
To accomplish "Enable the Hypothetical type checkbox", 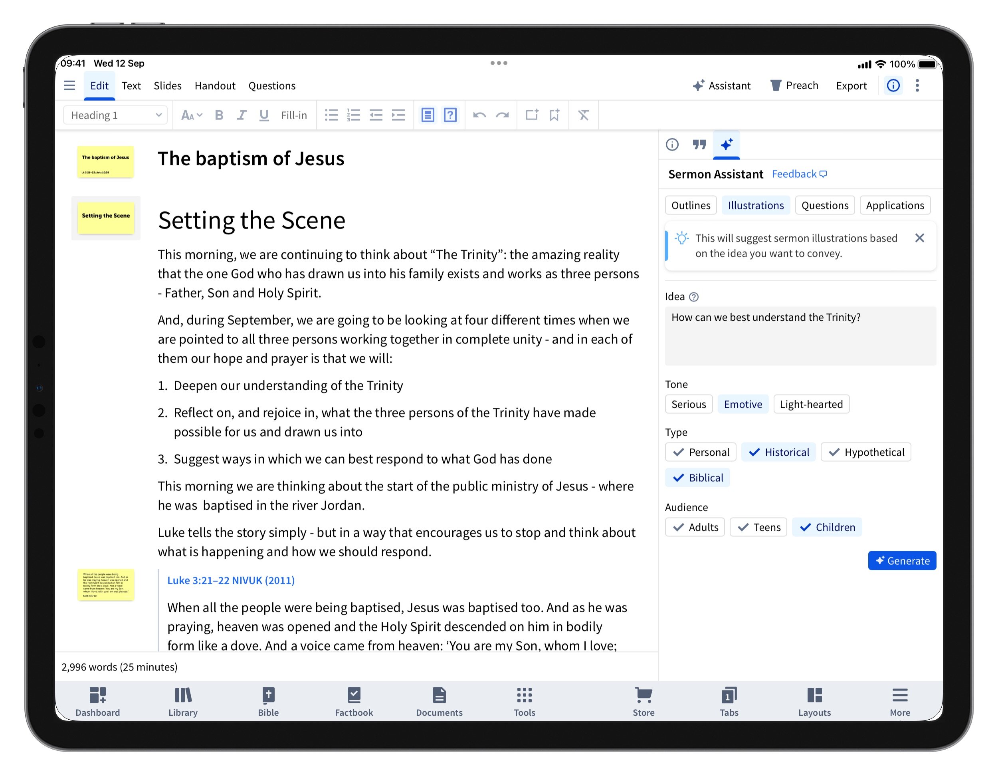I will [x=865, y=452].
